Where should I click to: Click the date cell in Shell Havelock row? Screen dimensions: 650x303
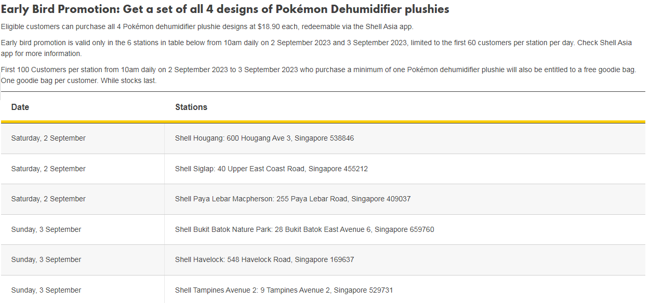[x=46, y=259]
